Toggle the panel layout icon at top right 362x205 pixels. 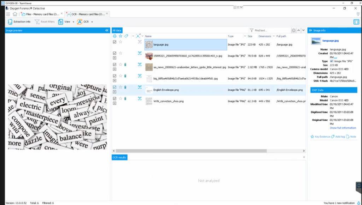coord(356,22)
